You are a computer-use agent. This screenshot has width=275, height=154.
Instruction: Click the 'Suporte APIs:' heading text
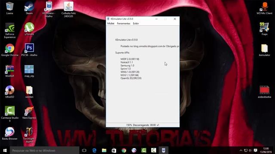122,53
